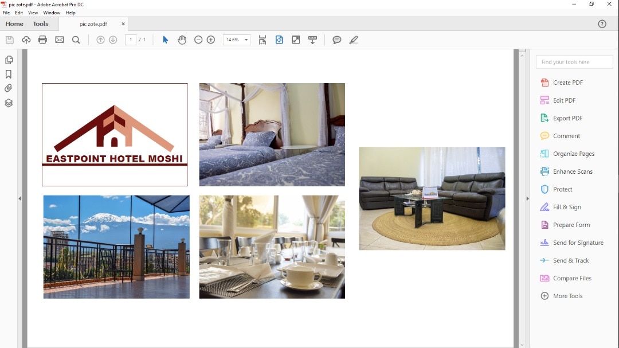Open the Bookmarks panel
Image resolution: width=619 pixels, height=348 pixels.
click(9, 73)
